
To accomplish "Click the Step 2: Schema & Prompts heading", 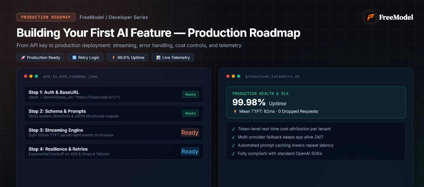I will pos(57,111).
